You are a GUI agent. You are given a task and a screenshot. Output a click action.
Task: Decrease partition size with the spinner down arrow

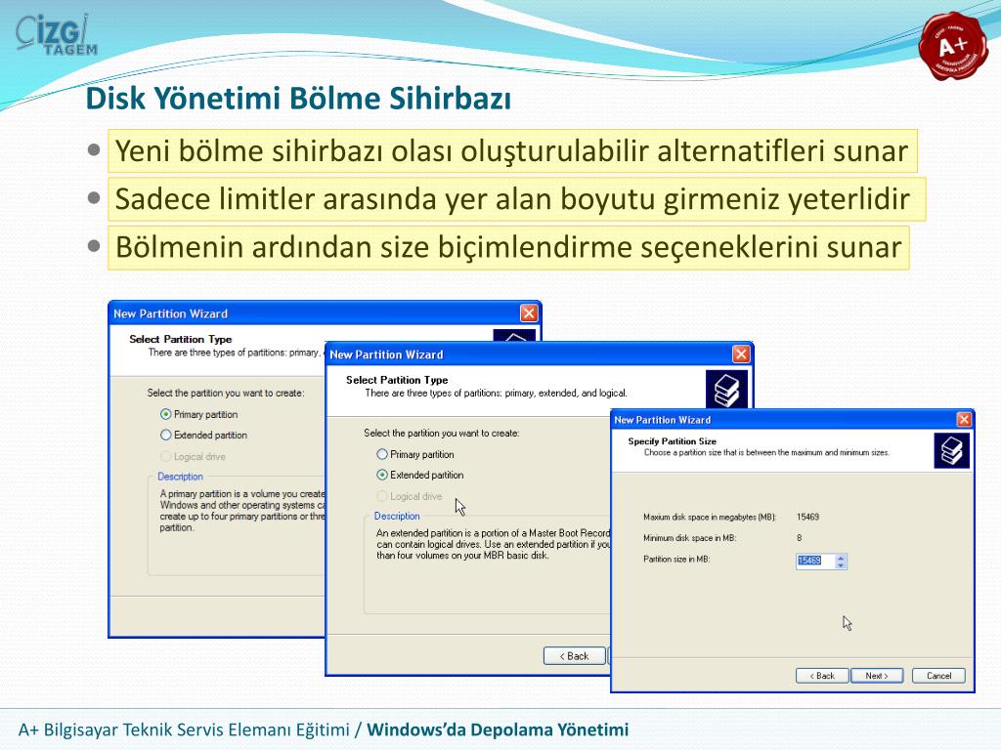tap(841, 565)
